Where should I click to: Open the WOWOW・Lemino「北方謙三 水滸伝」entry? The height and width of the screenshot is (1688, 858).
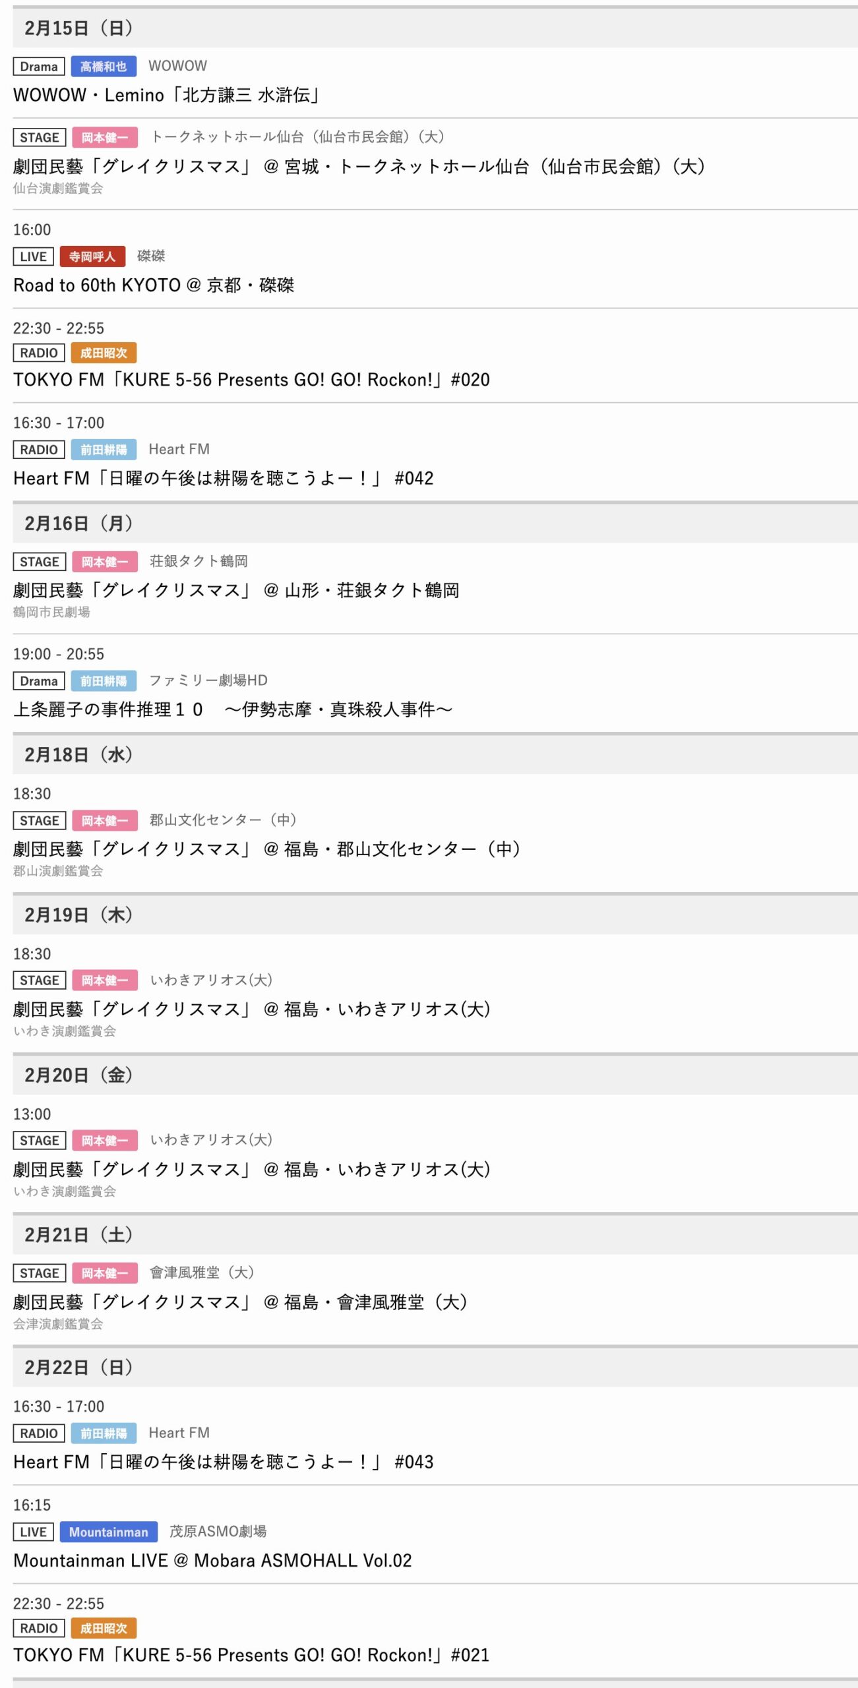tap(167, 96)
